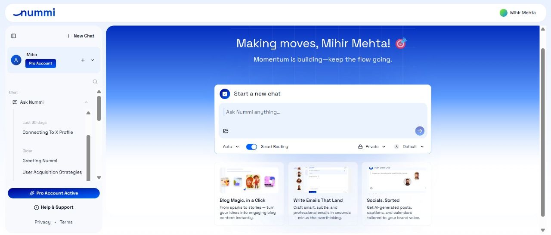Collapse the sidebar panel icon
Screen dimensions: 551x235
[x=14, y=36]
